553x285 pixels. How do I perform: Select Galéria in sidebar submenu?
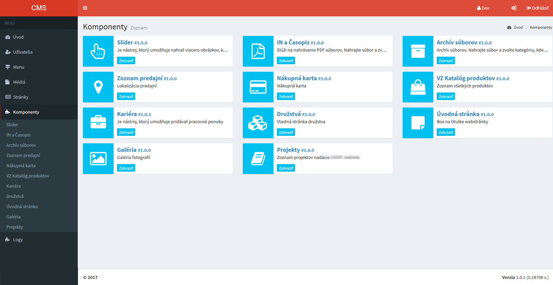(x=13, y=217)
